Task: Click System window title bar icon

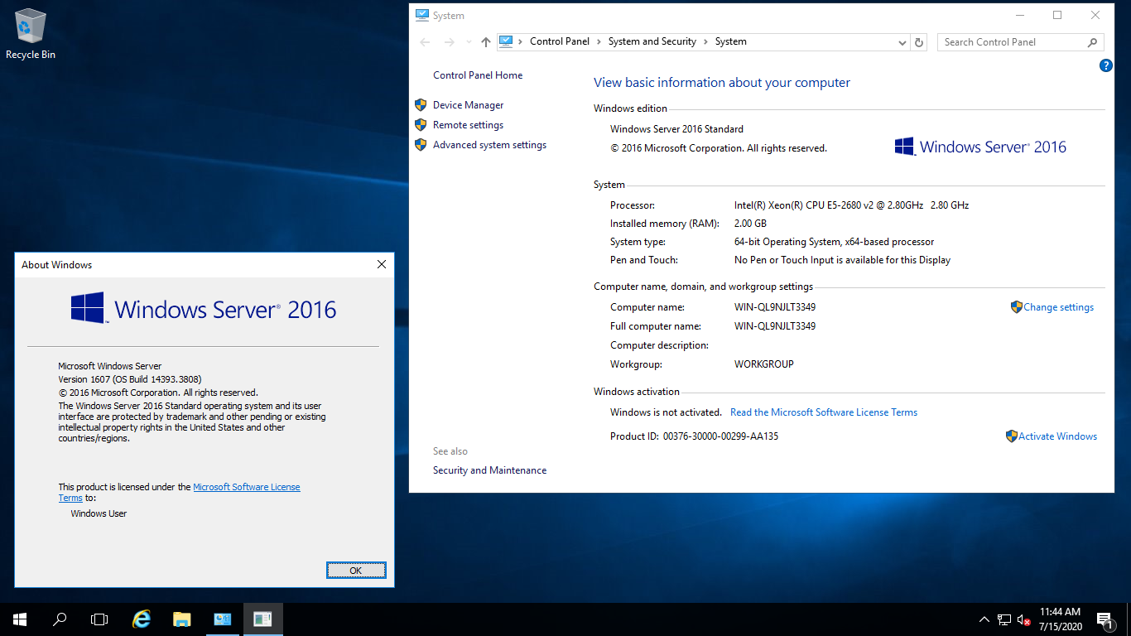Action: (422, 15)
